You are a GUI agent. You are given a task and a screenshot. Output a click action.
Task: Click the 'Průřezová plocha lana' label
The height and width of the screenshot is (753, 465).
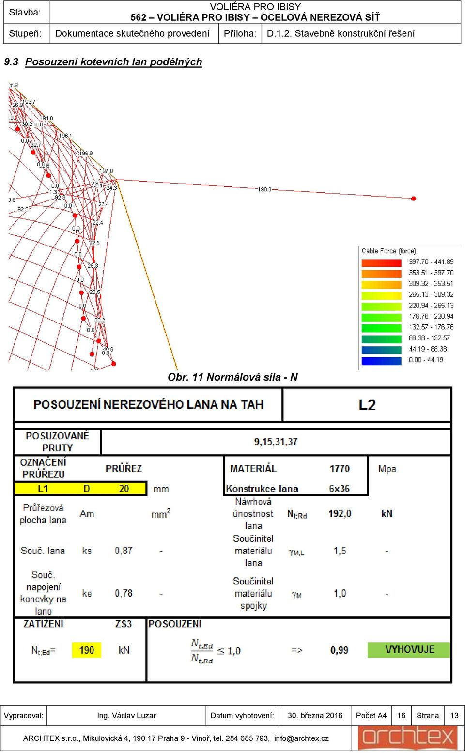43,514
